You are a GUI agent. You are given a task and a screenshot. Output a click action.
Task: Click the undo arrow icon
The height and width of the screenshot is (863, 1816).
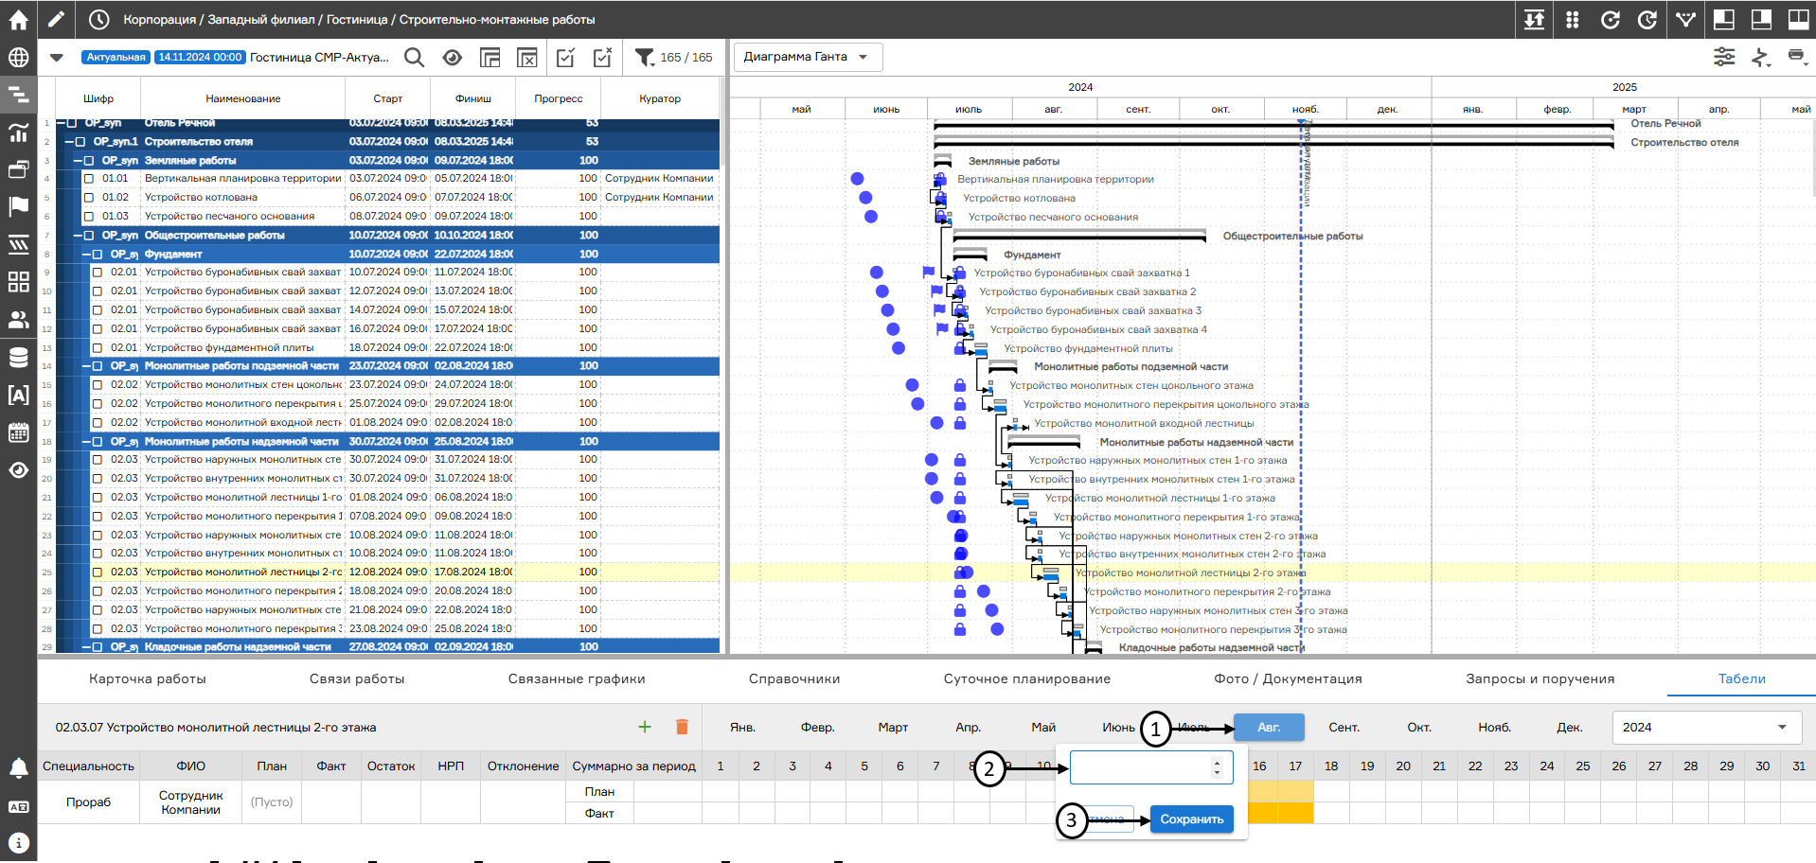tap(1610, 19)
